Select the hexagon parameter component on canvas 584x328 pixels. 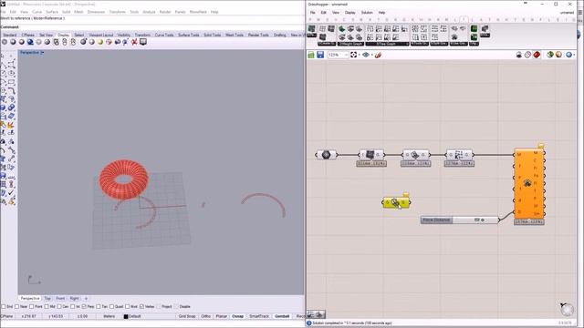[x=327, y=155]
